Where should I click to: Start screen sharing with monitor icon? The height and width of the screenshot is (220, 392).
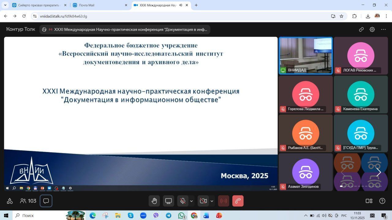coord(168,201)
